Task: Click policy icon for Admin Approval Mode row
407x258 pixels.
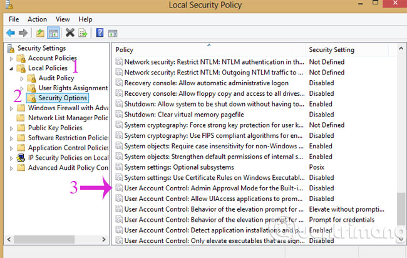Action: [119, 188]
